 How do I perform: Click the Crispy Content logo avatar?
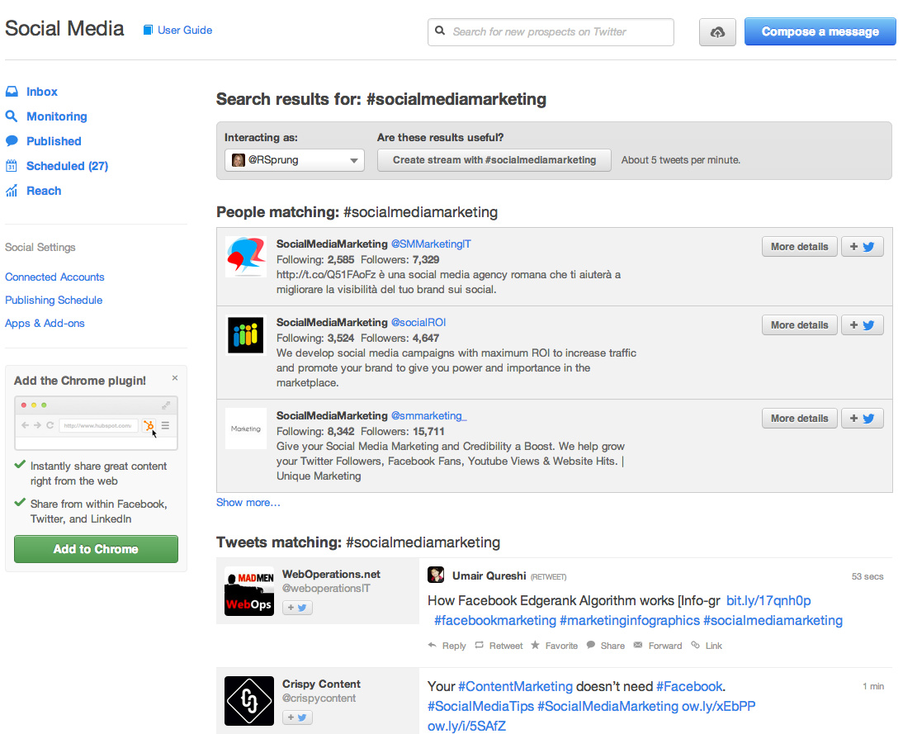[x=249, y=701]
